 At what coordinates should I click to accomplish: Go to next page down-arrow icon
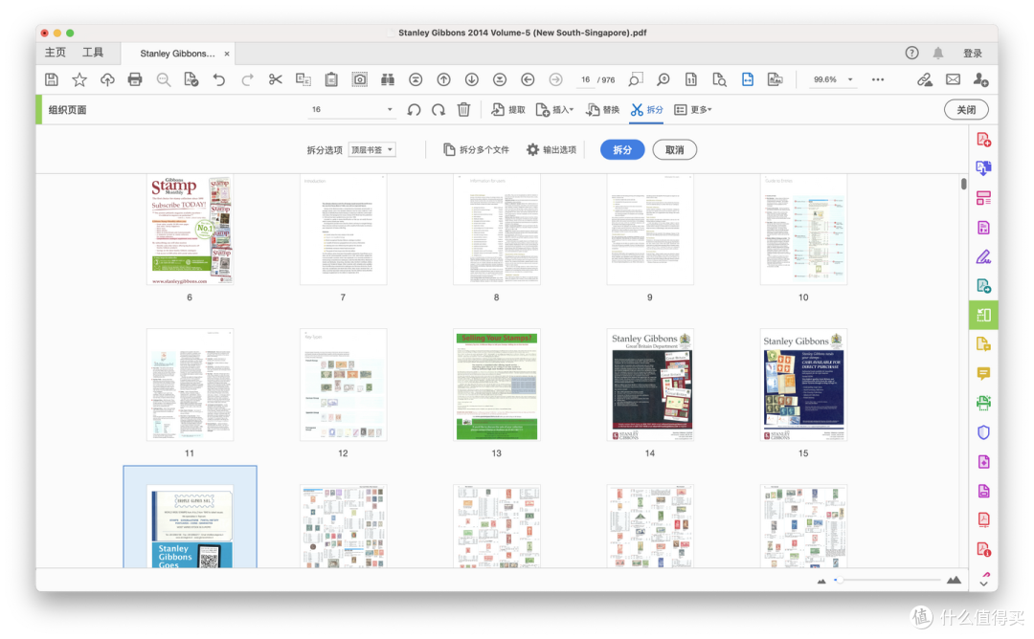click(x=471, y=79)
